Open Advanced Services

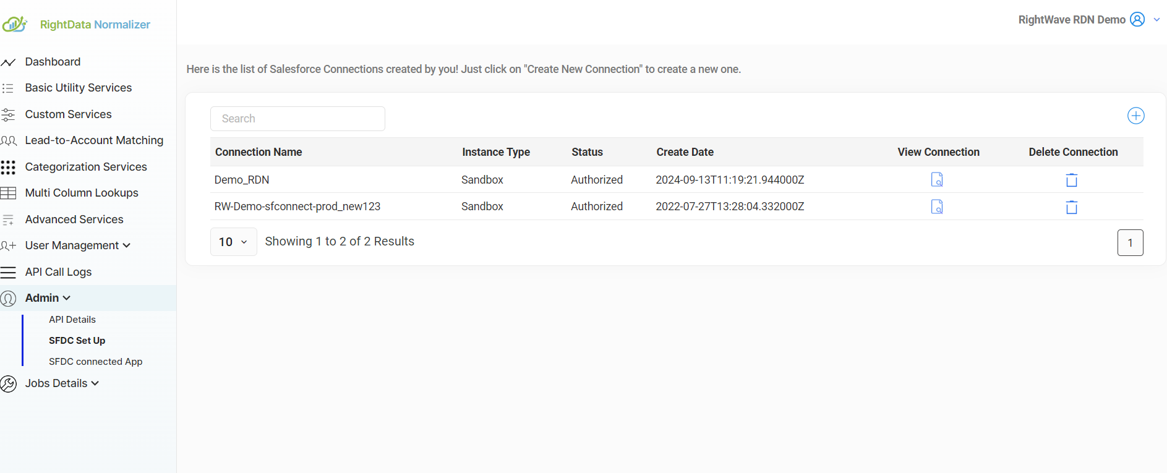[x=74, y=219]
